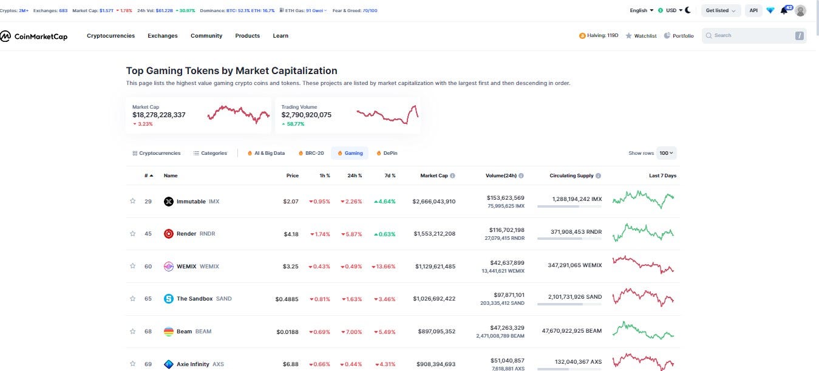Click Render circulating supply progress bar
819x371 pixels.
(x=569, y=239)
